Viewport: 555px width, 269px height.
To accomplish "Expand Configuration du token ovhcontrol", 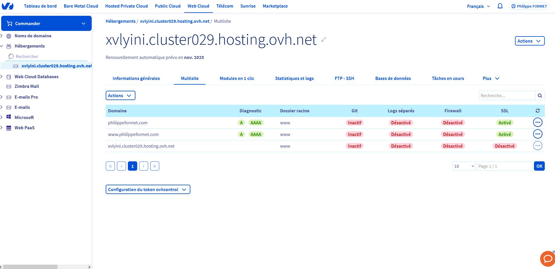I will pos(148,189).
